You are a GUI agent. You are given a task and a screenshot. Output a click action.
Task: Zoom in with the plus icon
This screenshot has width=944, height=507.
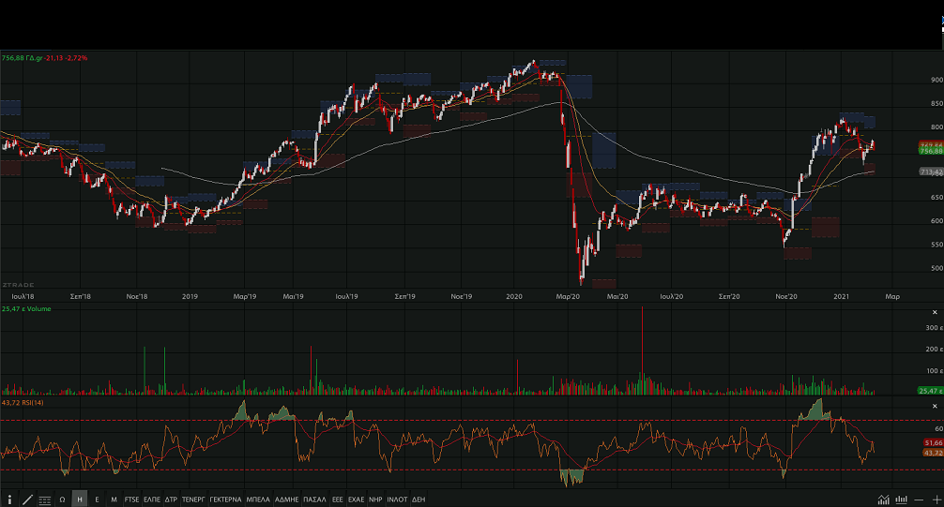(936, 500)
